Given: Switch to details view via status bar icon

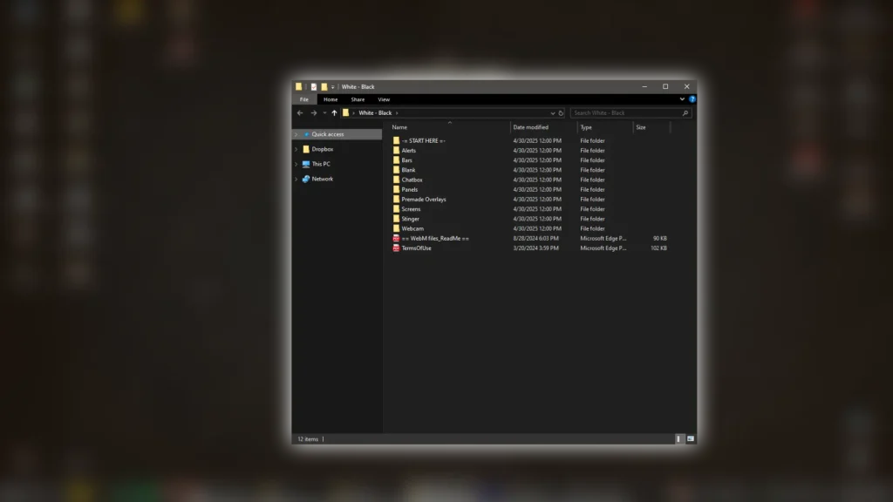Looking at the screenshot, I should click(x=678, y=438).
